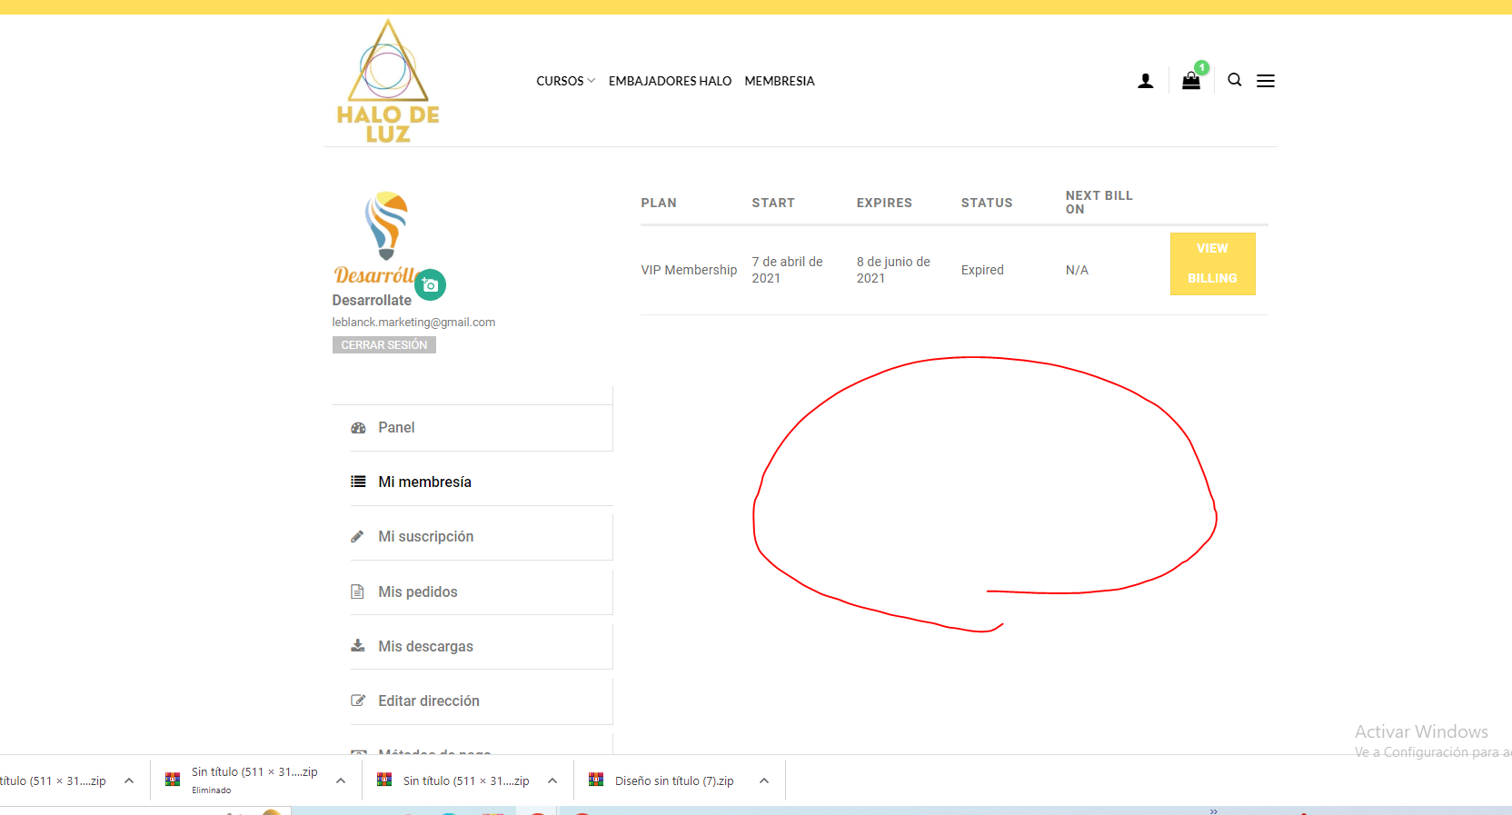Open the hamburger menu icon
This screenshot has width=1512, height=815.
coord(1266,81)
